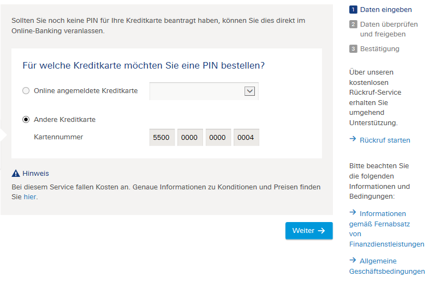Viewport: 435px width, 283px height.
Task: Open the credit card selection dropdown arrow
Action: [x=249, y=91]
